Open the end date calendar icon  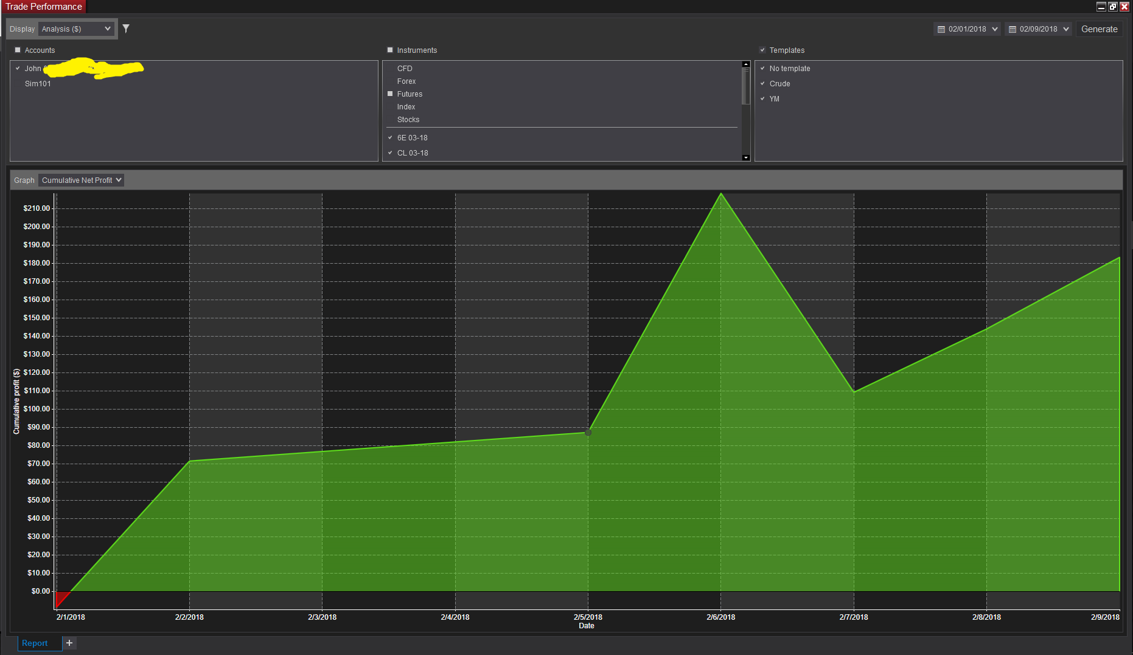1013,29
